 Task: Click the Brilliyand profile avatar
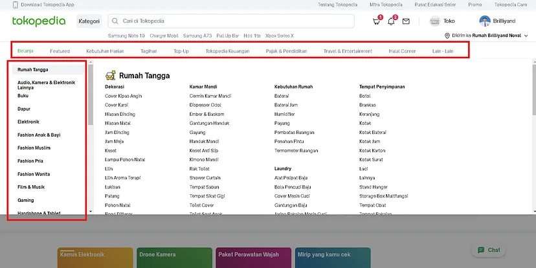[x=485, y=21]
